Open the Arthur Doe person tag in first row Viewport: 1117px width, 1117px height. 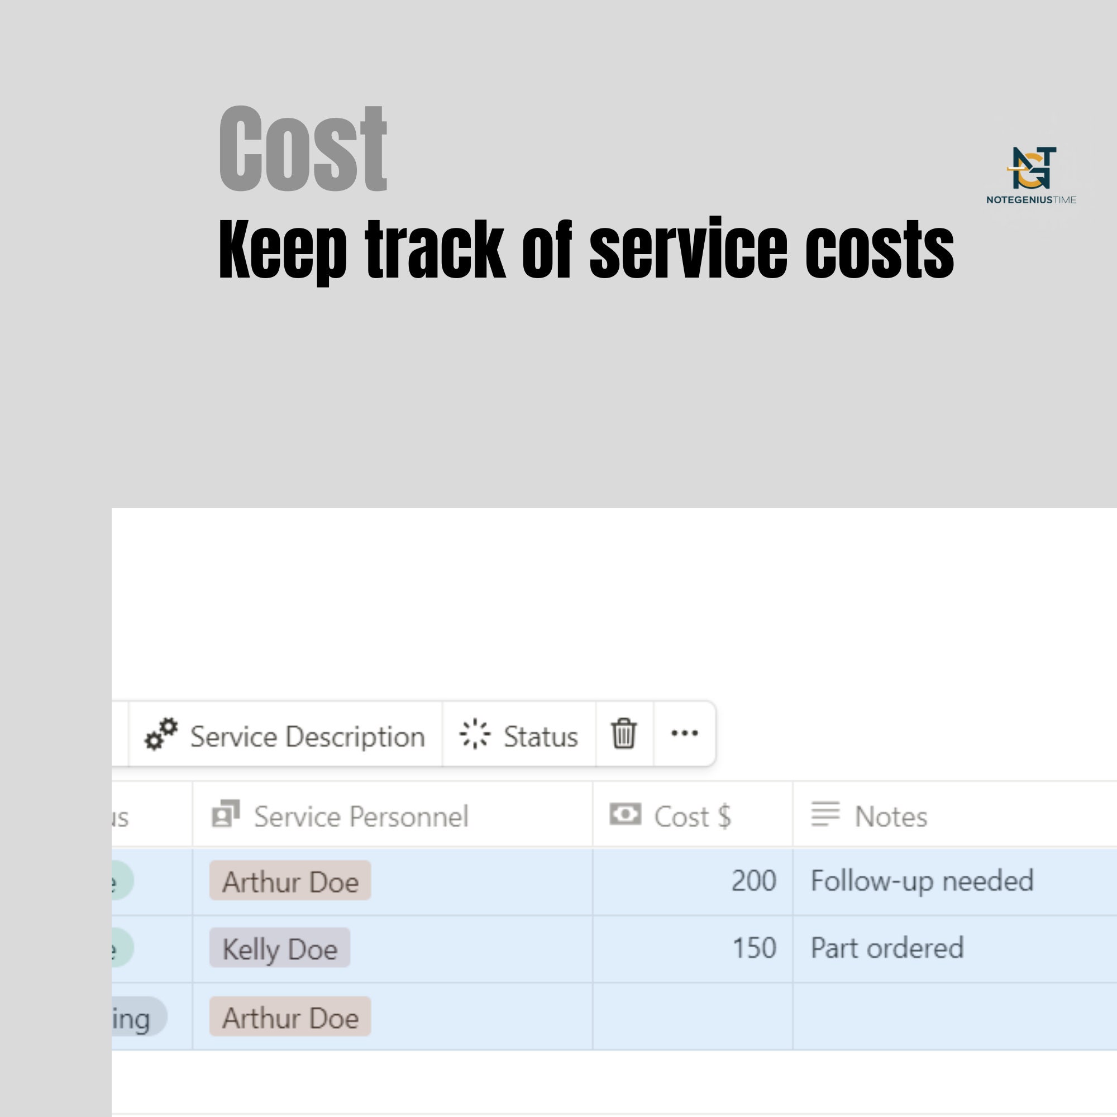click(x=289, y=882)
